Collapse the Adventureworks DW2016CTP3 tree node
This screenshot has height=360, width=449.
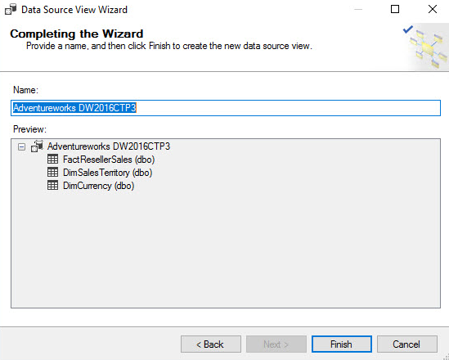point(21,147)
